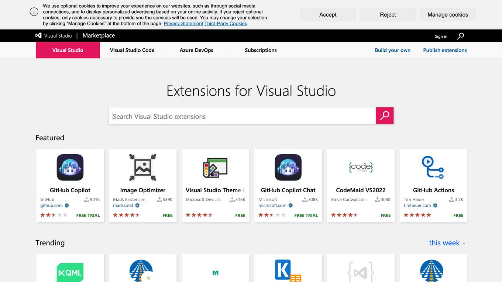Click the pink search submit button
The width and height of the screenshot is (502, 282).
pyautogui.click(x=385, y=116)
